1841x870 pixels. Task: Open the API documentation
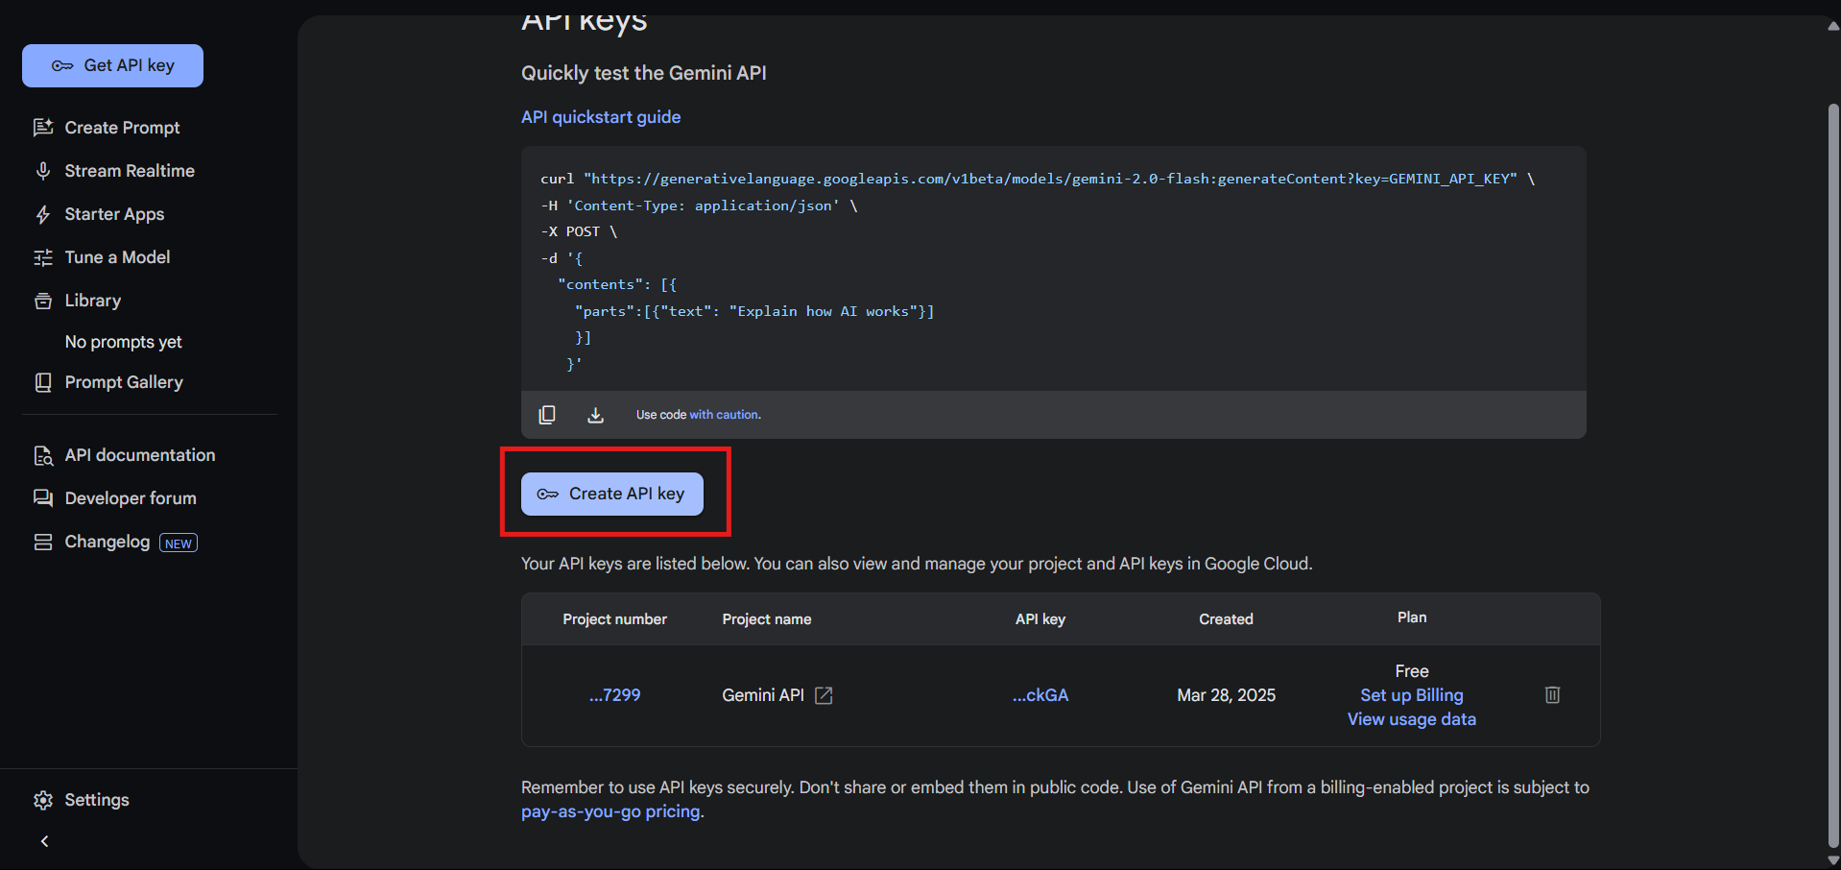(x=138, y=454)
